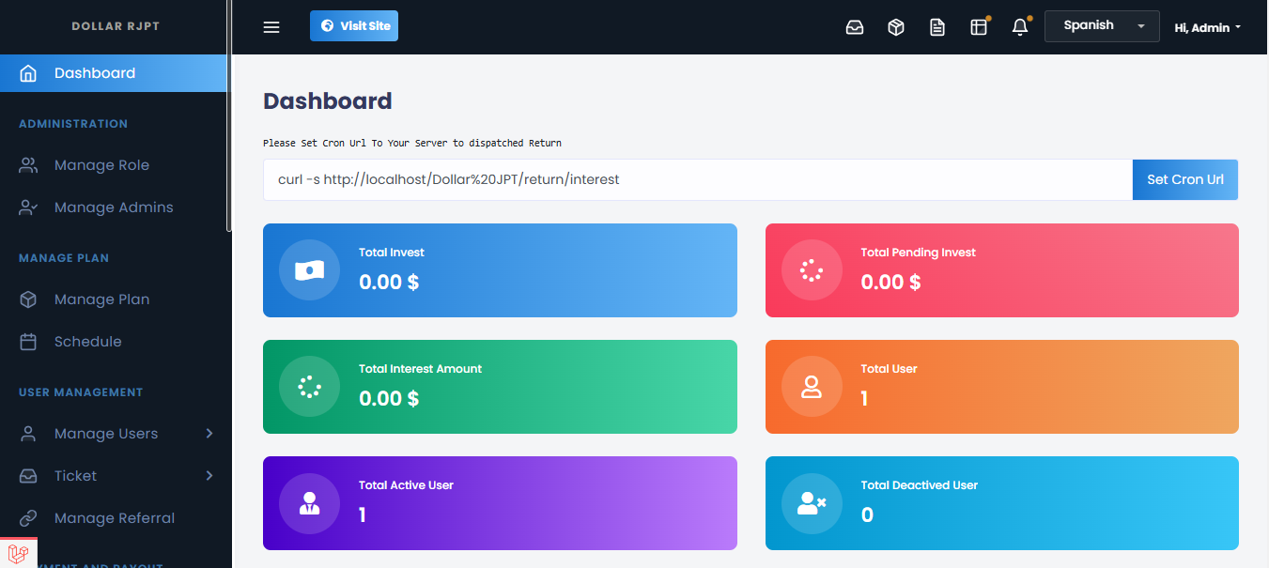The width and height of the screenshot is (1269, 568).
Task: Click the Set Cron Url button
Action: click(x=1184, y=179)
